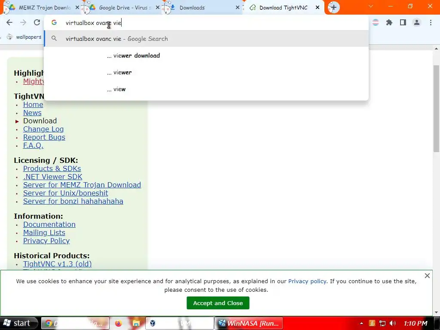Open the Chrome profile avatar menu
The image size is (440, 330).
[417, 22]
